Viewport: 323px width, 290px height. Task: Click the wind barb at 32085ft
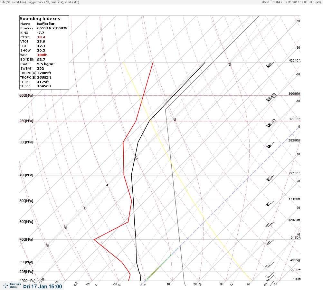270,124
